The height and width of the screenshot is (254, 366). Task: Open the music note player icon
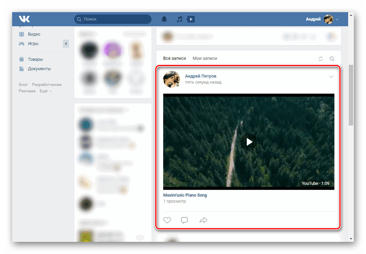point(179,19)
